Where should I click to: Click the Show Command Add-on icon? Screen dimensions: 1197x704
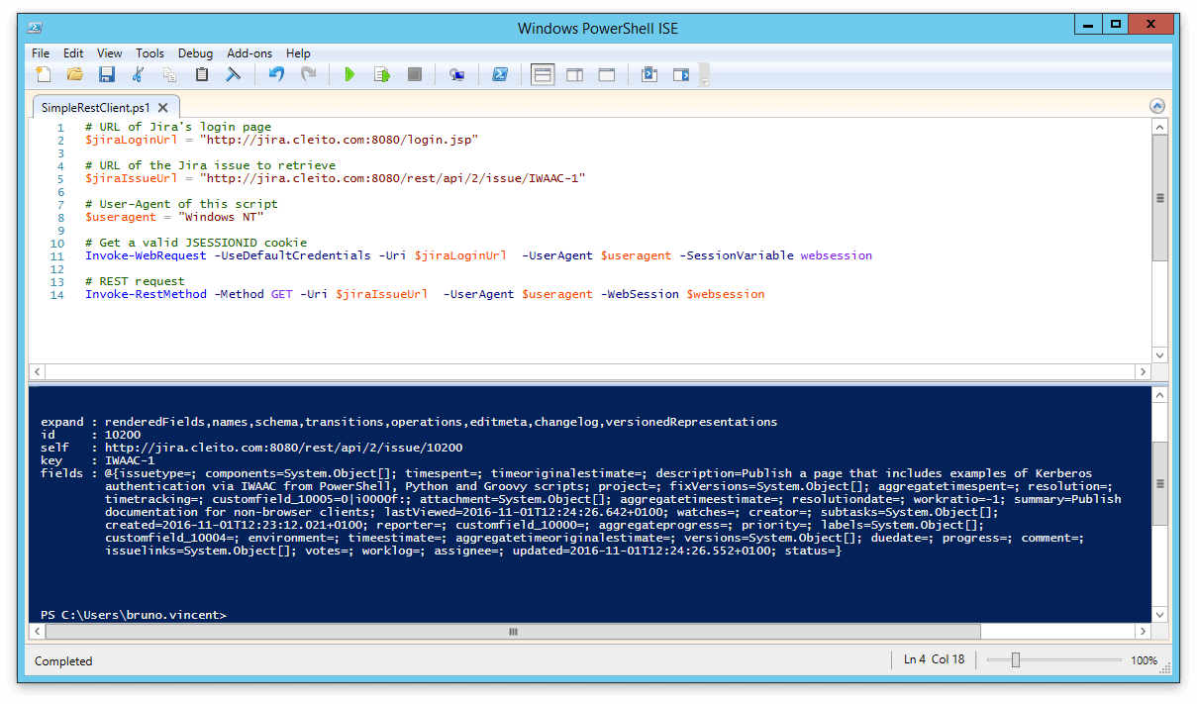point(681,74)
